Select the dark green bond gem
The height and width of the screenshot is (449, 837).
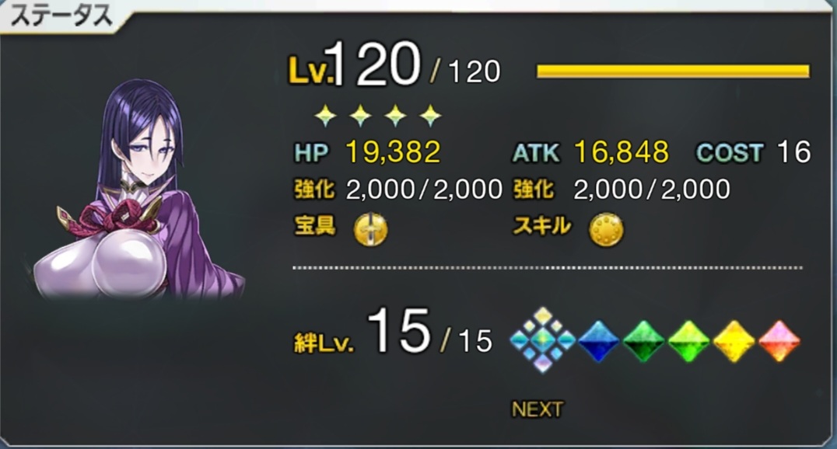click(x=643, y=341)
